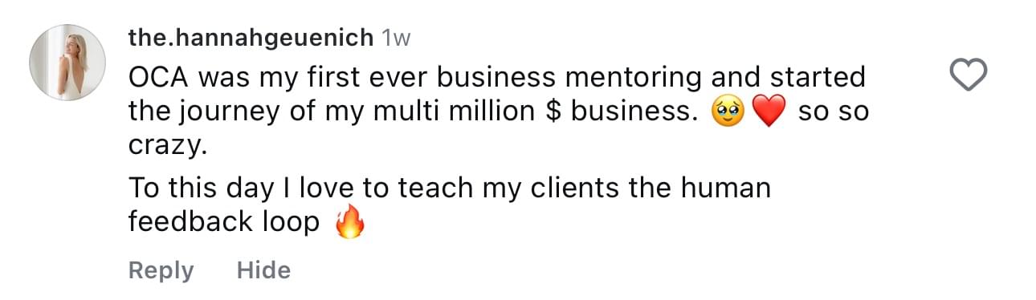
Task: Click the 1w timestamp
Action: 395,37
